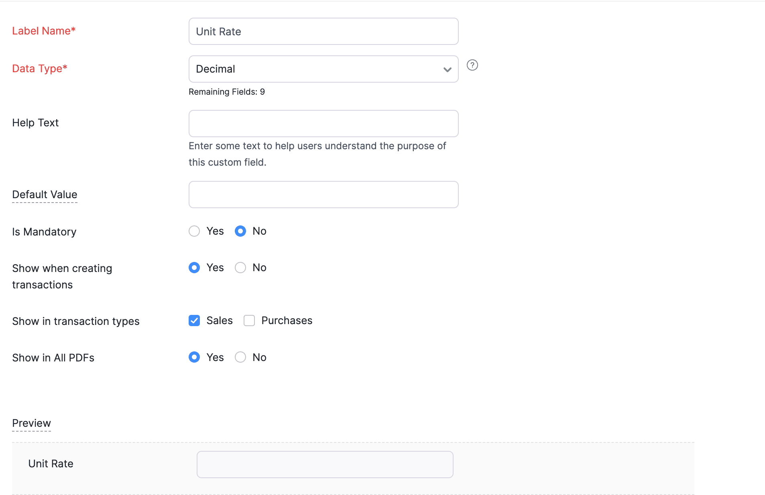The height and width of the screenshot is (495, 765).
Task: Click into the Default Value field
Action: pos(323,195)
